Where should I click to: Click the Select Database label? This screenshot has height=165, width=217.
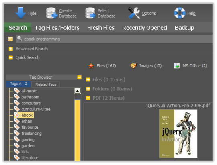[106, 13]
